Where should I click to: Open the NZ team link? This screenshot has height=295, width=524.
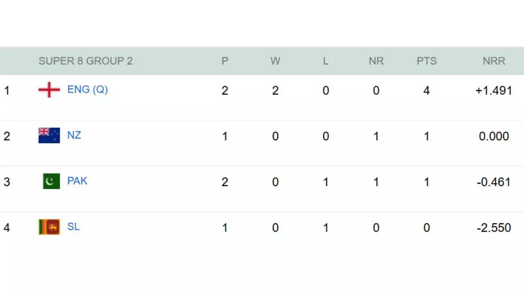74,135
